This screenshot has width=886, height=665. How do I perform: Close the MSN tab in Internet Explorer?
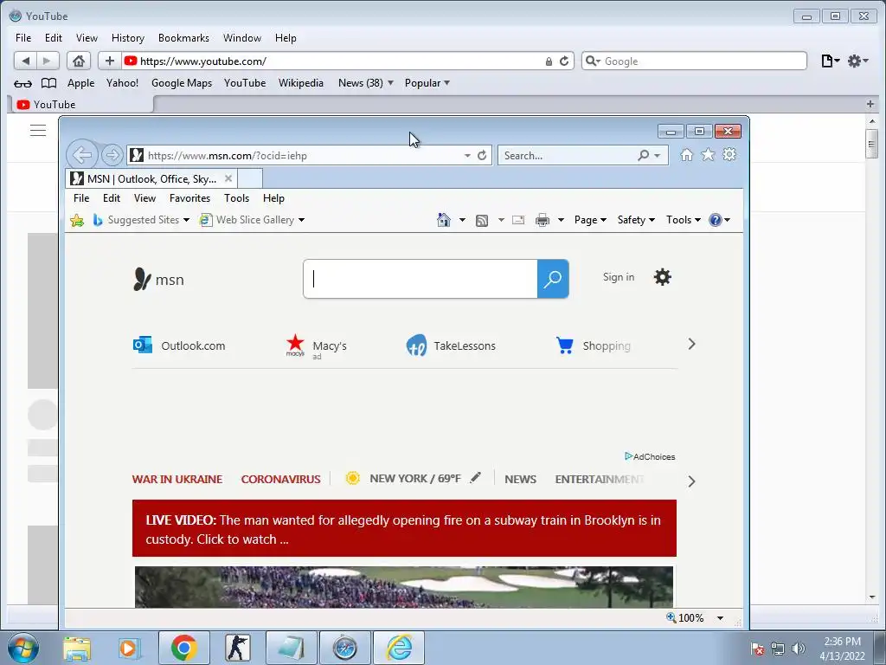click(228, 178)
